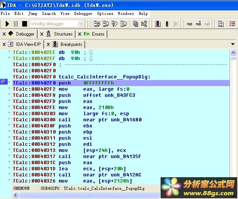Open the Search menu

click(49, 13)
